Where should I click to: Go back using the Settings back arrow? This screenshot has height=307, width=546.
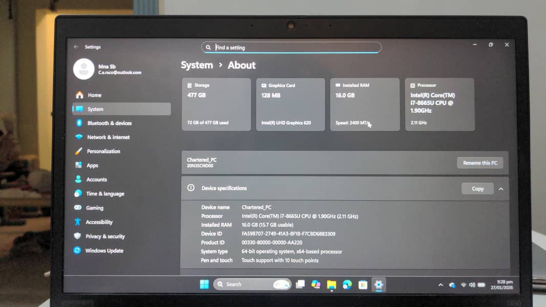tap(76, 47)
